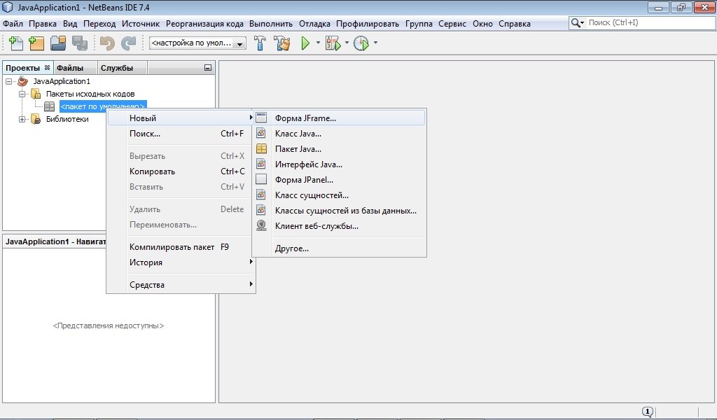Screen dimensions: 717x420
Task: Open the Сервис menu
Action: pos(452,24)
